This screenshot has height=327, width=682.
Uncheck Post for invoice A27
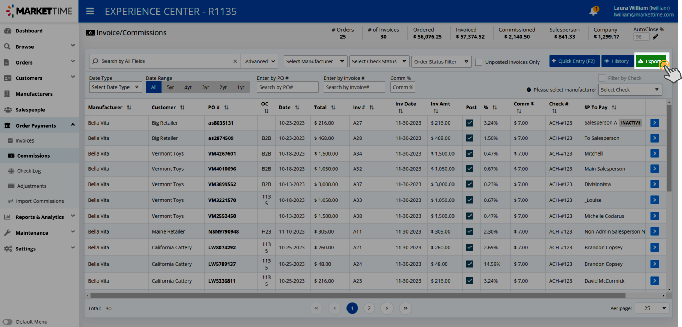tap(469, 123)
